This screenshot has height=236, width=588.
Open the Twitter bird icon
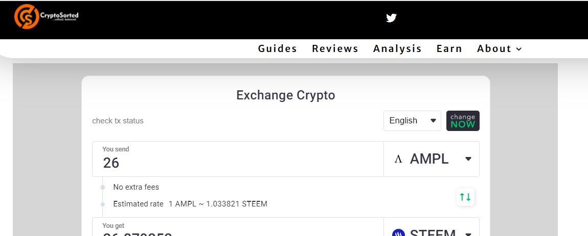point(391,18)
